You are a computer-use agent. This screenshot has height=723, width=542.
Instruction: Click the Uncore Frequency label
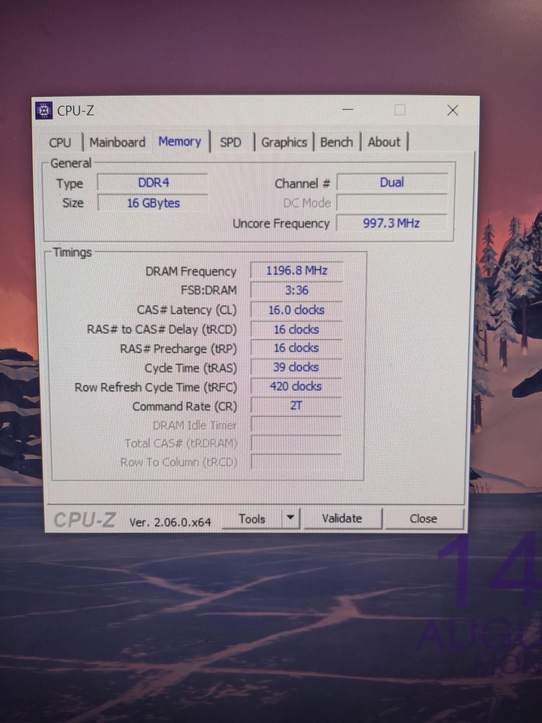click(x=281, y=224)
